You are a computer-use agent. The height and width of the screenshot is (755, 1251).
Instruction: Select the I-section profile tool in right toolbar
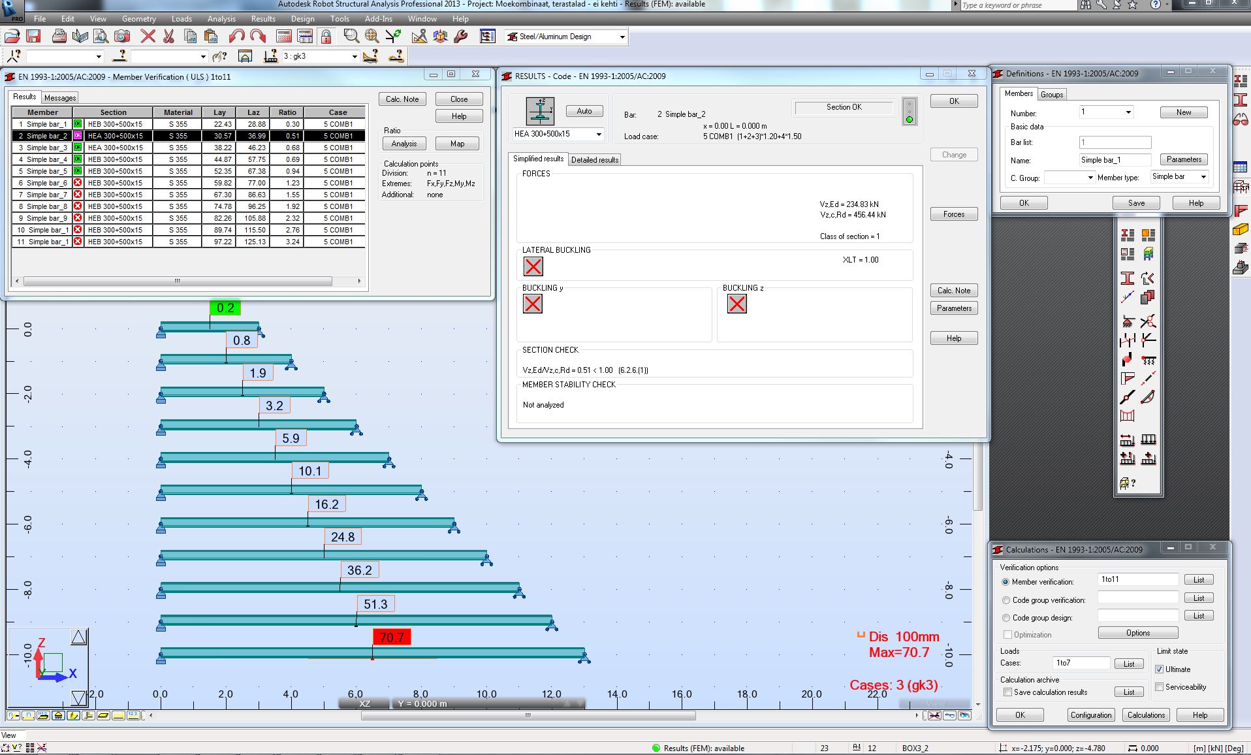(x=1127, y=277)
